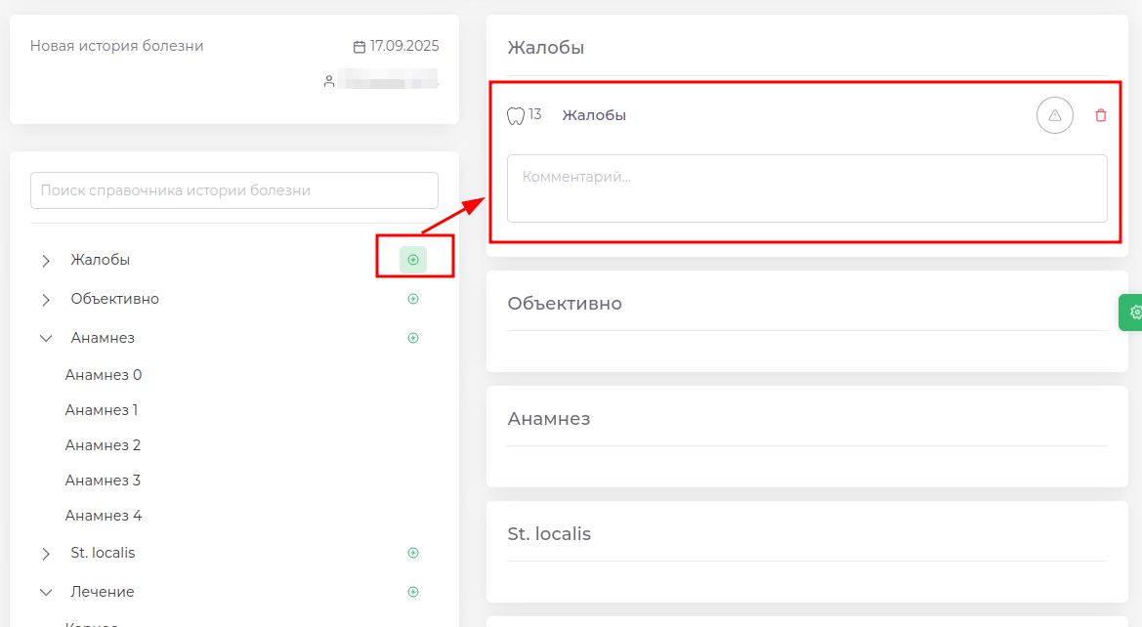Image resolution: width=1142 pixels, height=627 pixels.
Task: Focus the Поиск справочника истории болезни field
Action: coord(234,190)
